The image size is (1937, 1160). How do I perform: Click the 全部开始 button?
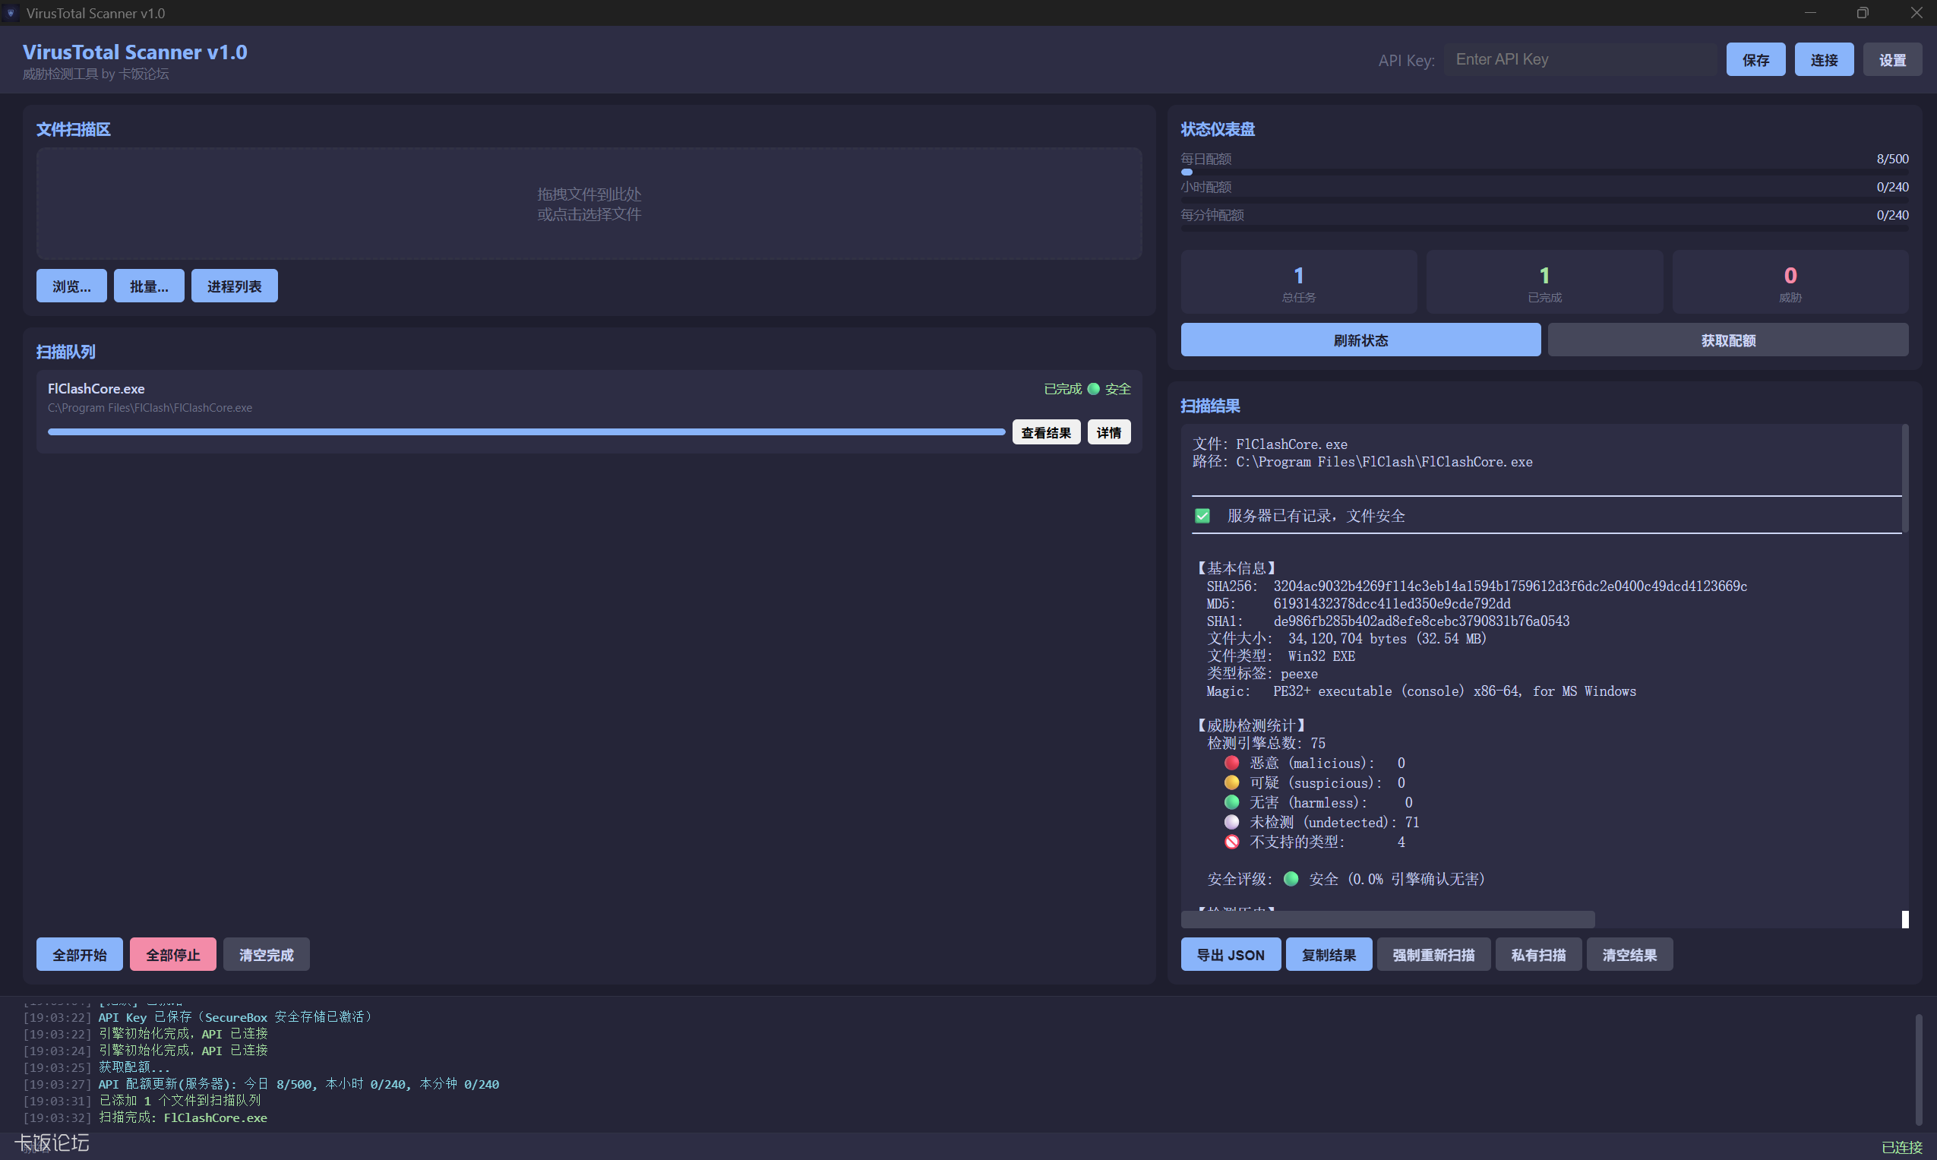[79, 954]
